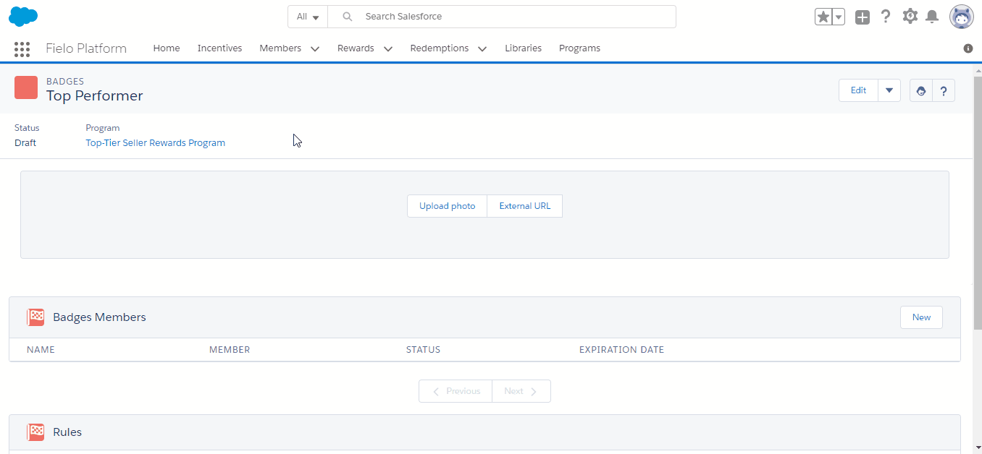982x454 pixels.
Task: Click the Next pagination button
Action: tap(521, 391)
